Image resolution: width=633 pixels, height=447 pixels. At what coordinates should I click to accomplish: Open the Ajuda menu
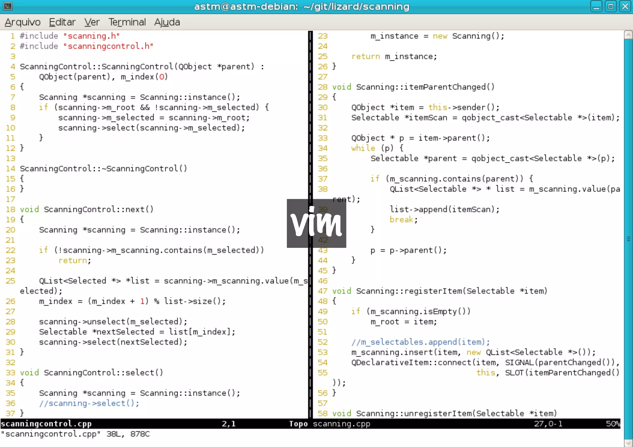167,22
